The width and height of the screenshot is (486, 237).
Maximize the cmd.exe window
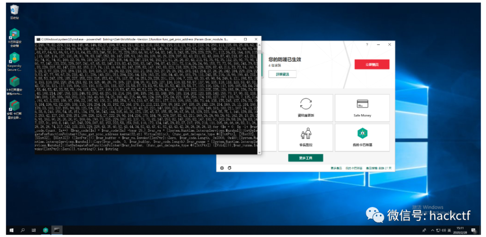[x=245, y=39]
